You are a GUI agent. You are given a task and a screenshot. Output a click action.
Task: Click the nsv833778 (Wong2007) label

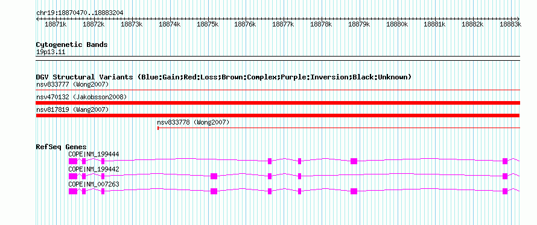point(193,122)
